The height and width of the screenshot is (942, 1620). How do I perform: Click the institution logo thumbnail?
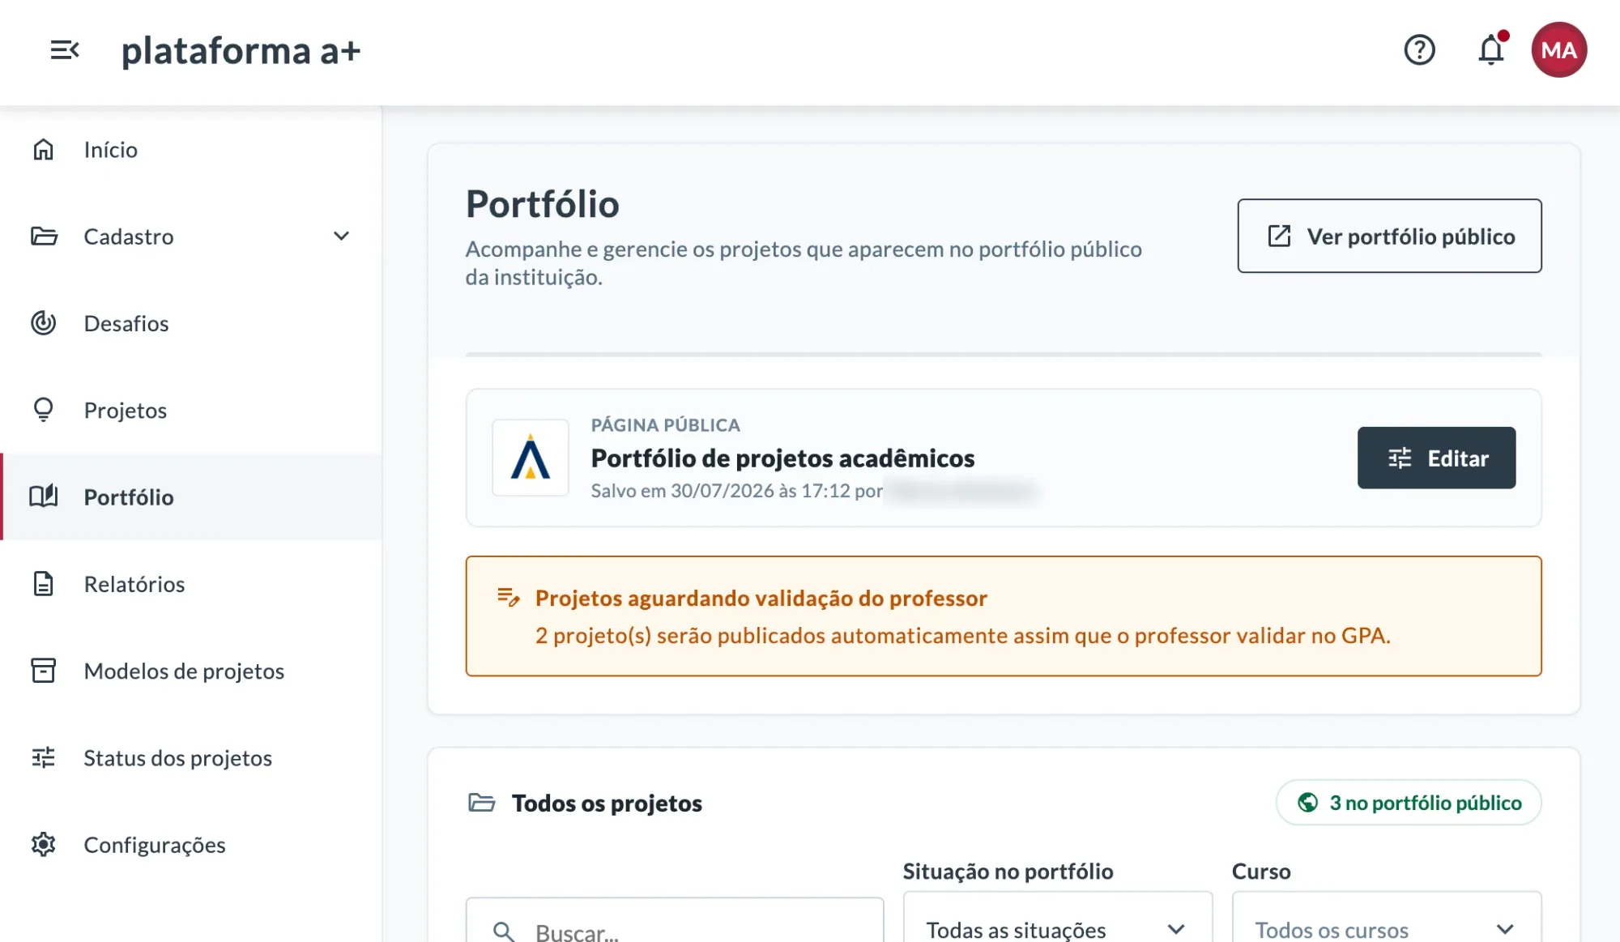pos(531,458)
